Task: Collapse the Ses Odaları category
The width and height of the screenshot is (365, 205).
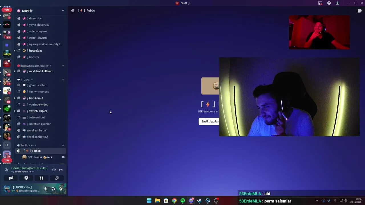Action: [x=27, y=145]
